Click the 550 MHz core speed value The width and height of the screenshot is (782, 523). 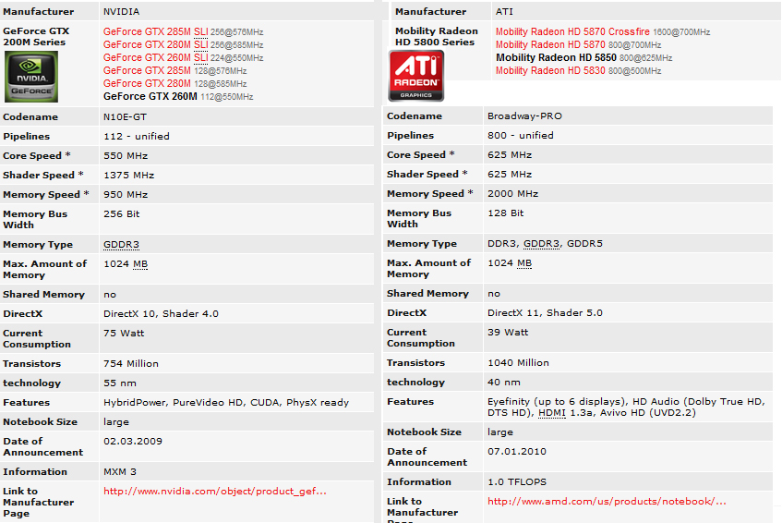(x=126, y=156)
